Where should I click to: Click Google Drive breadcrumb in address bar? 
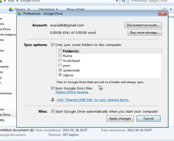[x=30, y=1]
